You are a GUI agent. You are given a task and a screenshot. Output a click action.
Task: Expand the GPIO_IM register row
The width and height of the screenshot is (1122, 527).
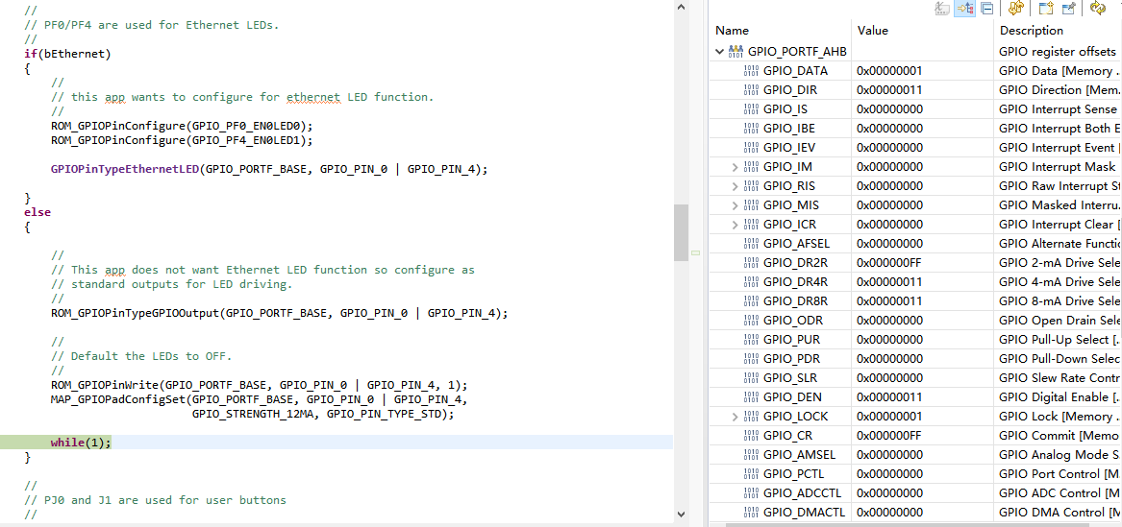[x=735, y=167]
